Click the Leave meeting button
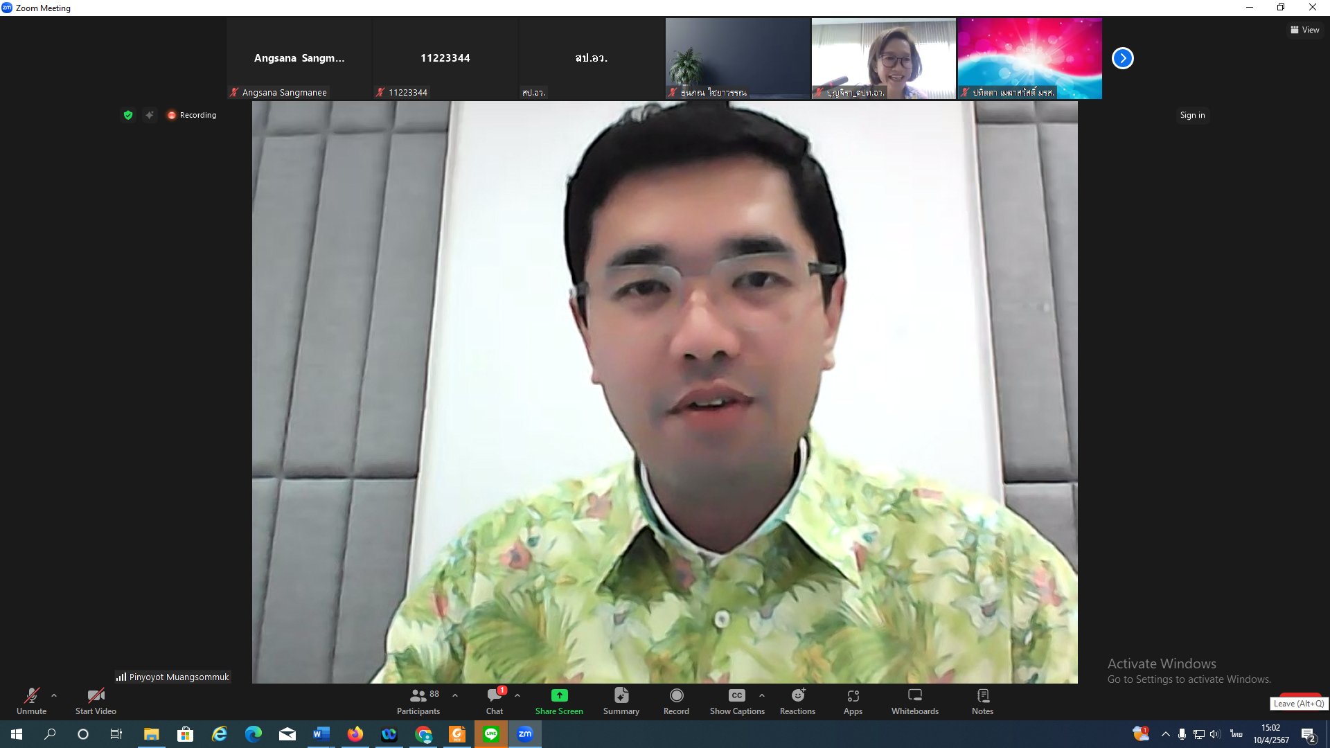Screen dimensions: 1330x748 (1300, 695)
